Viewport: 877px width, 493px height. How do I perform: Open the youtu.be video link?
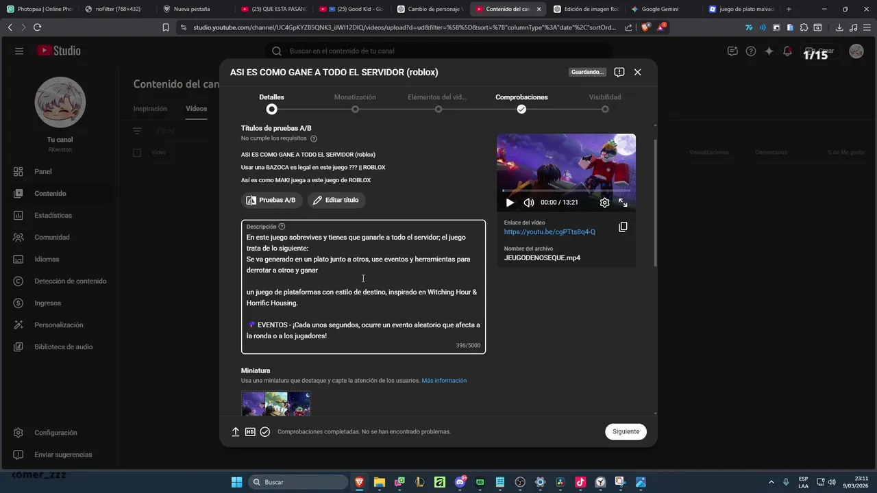pyautogui.click(x=549, y=232)
